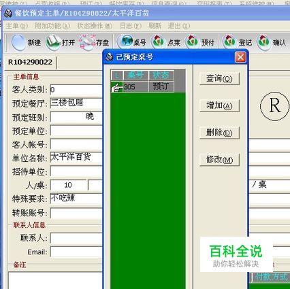Click the 桌号 column header

[x=135, y=75]
